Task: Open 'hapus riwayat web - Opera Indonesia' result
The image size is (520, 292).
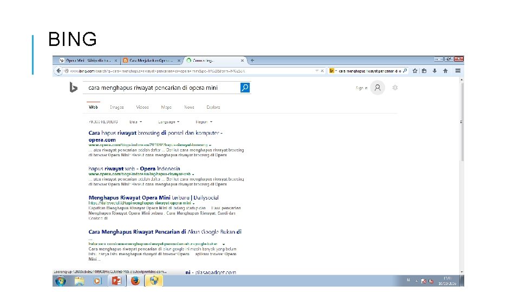Action: coord(134,169)
